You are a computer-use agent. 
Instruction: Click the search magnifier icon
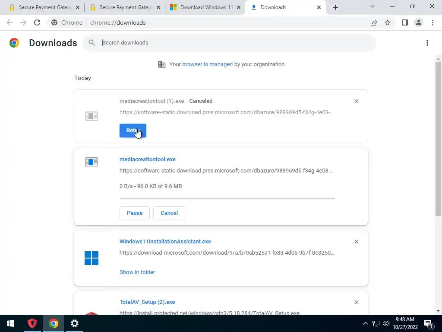click(92, 43)
